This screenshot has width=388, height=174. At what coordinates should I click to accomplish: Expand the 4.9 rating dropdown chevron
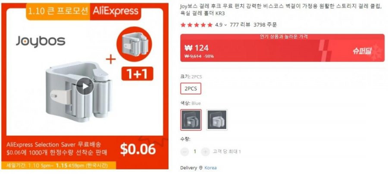coord(225,25)
